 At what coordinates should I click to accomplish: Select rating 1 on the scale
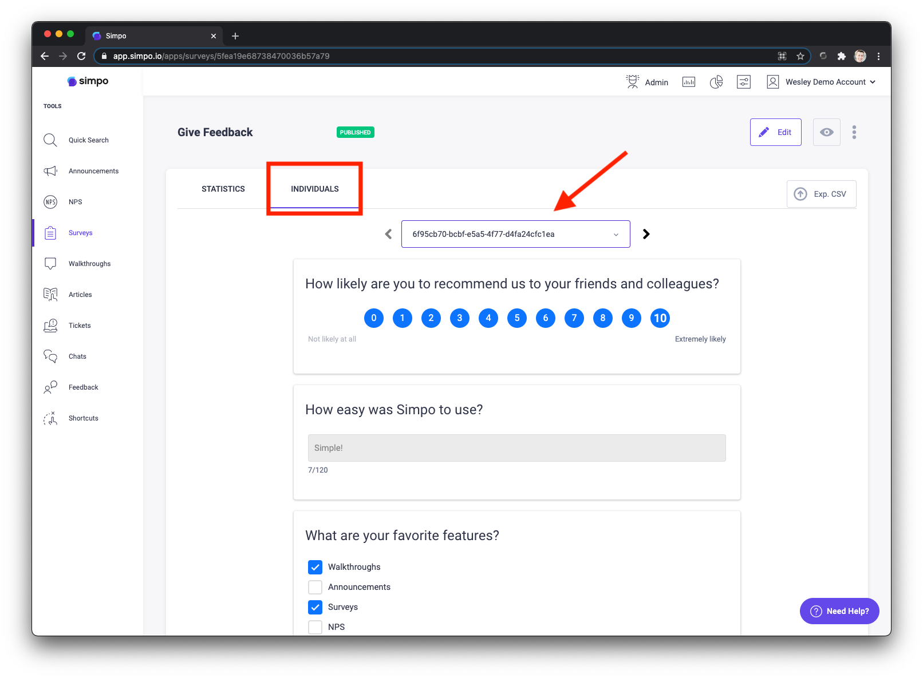(403, 318)
